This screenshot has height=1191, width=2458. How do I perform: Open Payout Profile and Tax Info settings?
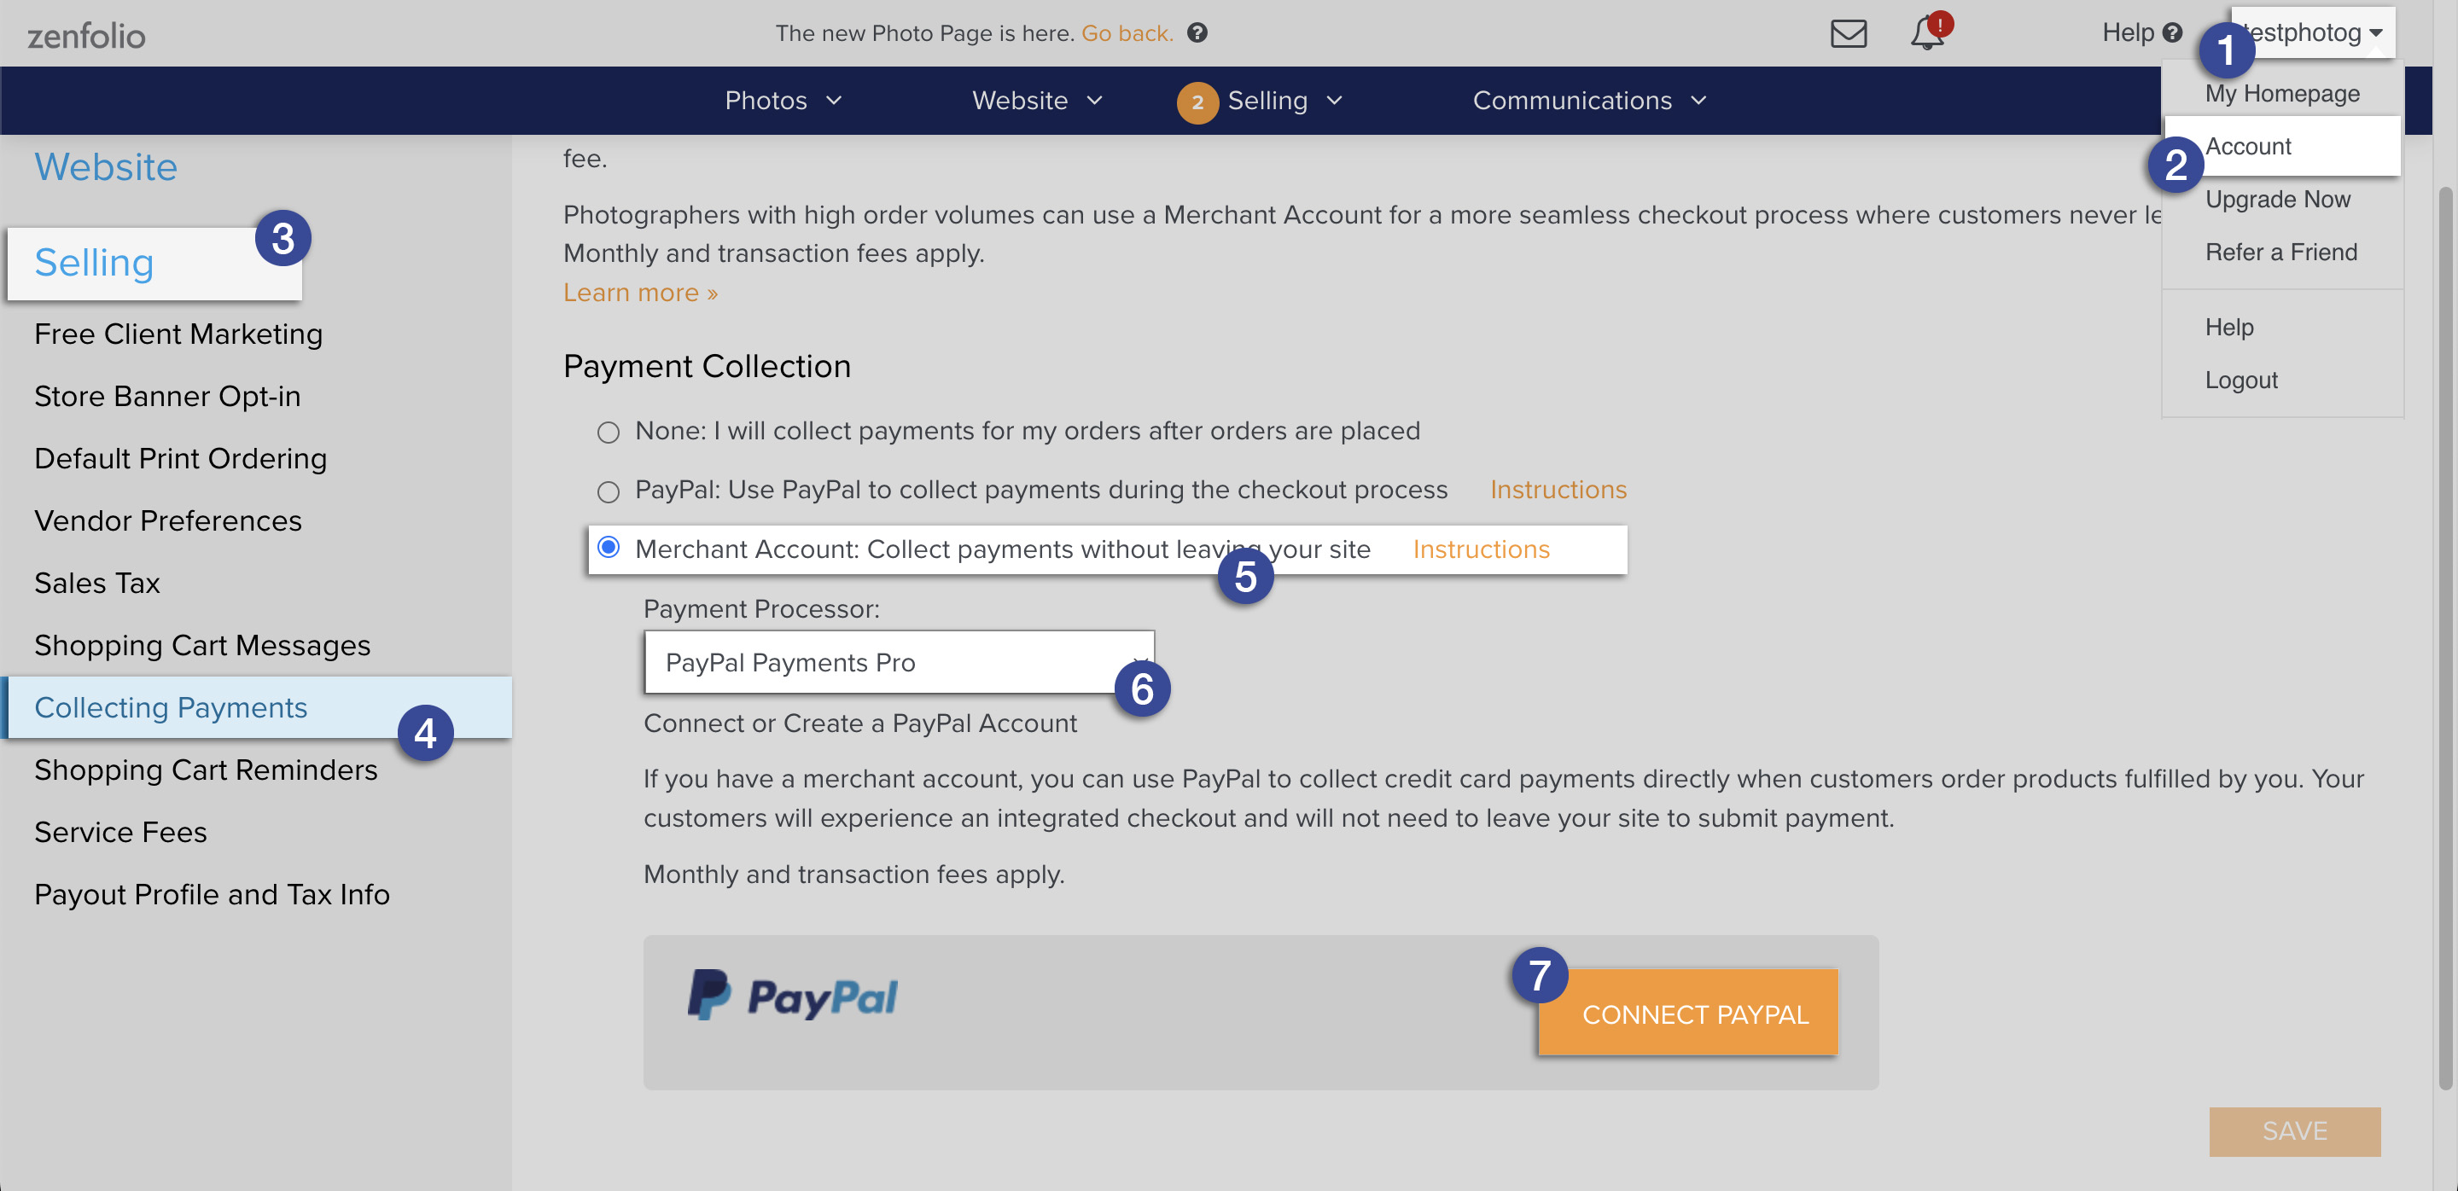[212, 893]
